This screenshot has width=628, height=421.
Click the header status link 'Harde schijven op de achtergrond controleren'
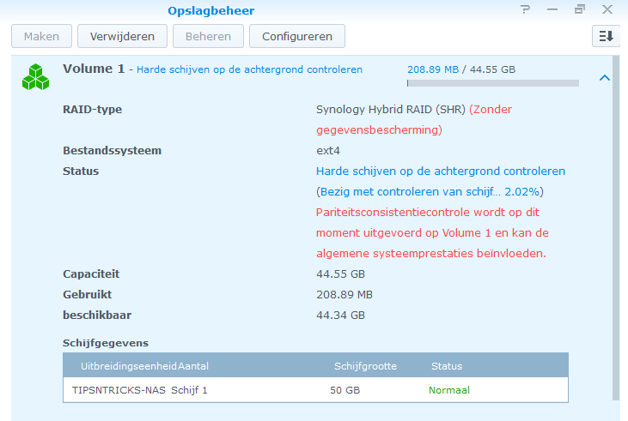coord(249,69)
